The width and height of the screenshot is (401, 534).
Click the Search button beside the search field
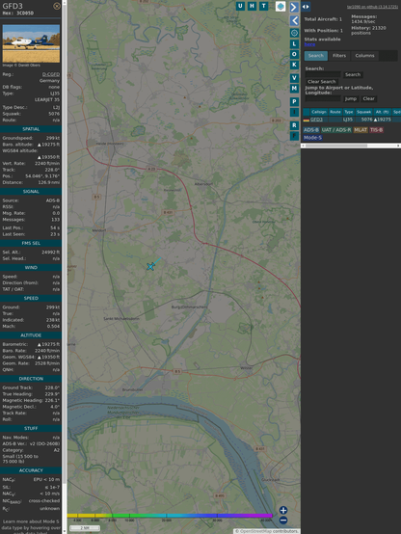tap(353, 74)
